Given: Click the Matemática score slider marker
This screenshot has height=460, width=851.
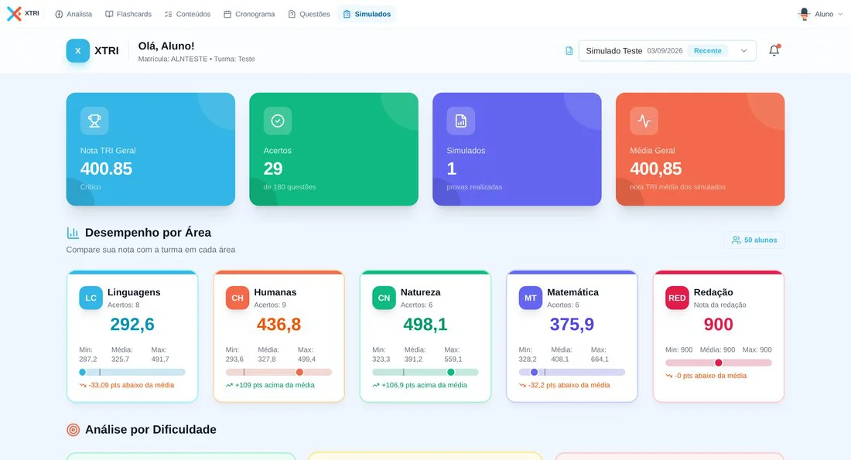Looking at the screenshot, I should click(x=534, y=372).
